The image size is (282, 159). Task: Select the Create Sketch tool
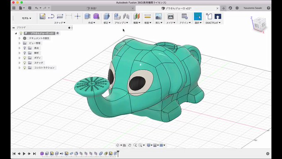pos(42,16)
